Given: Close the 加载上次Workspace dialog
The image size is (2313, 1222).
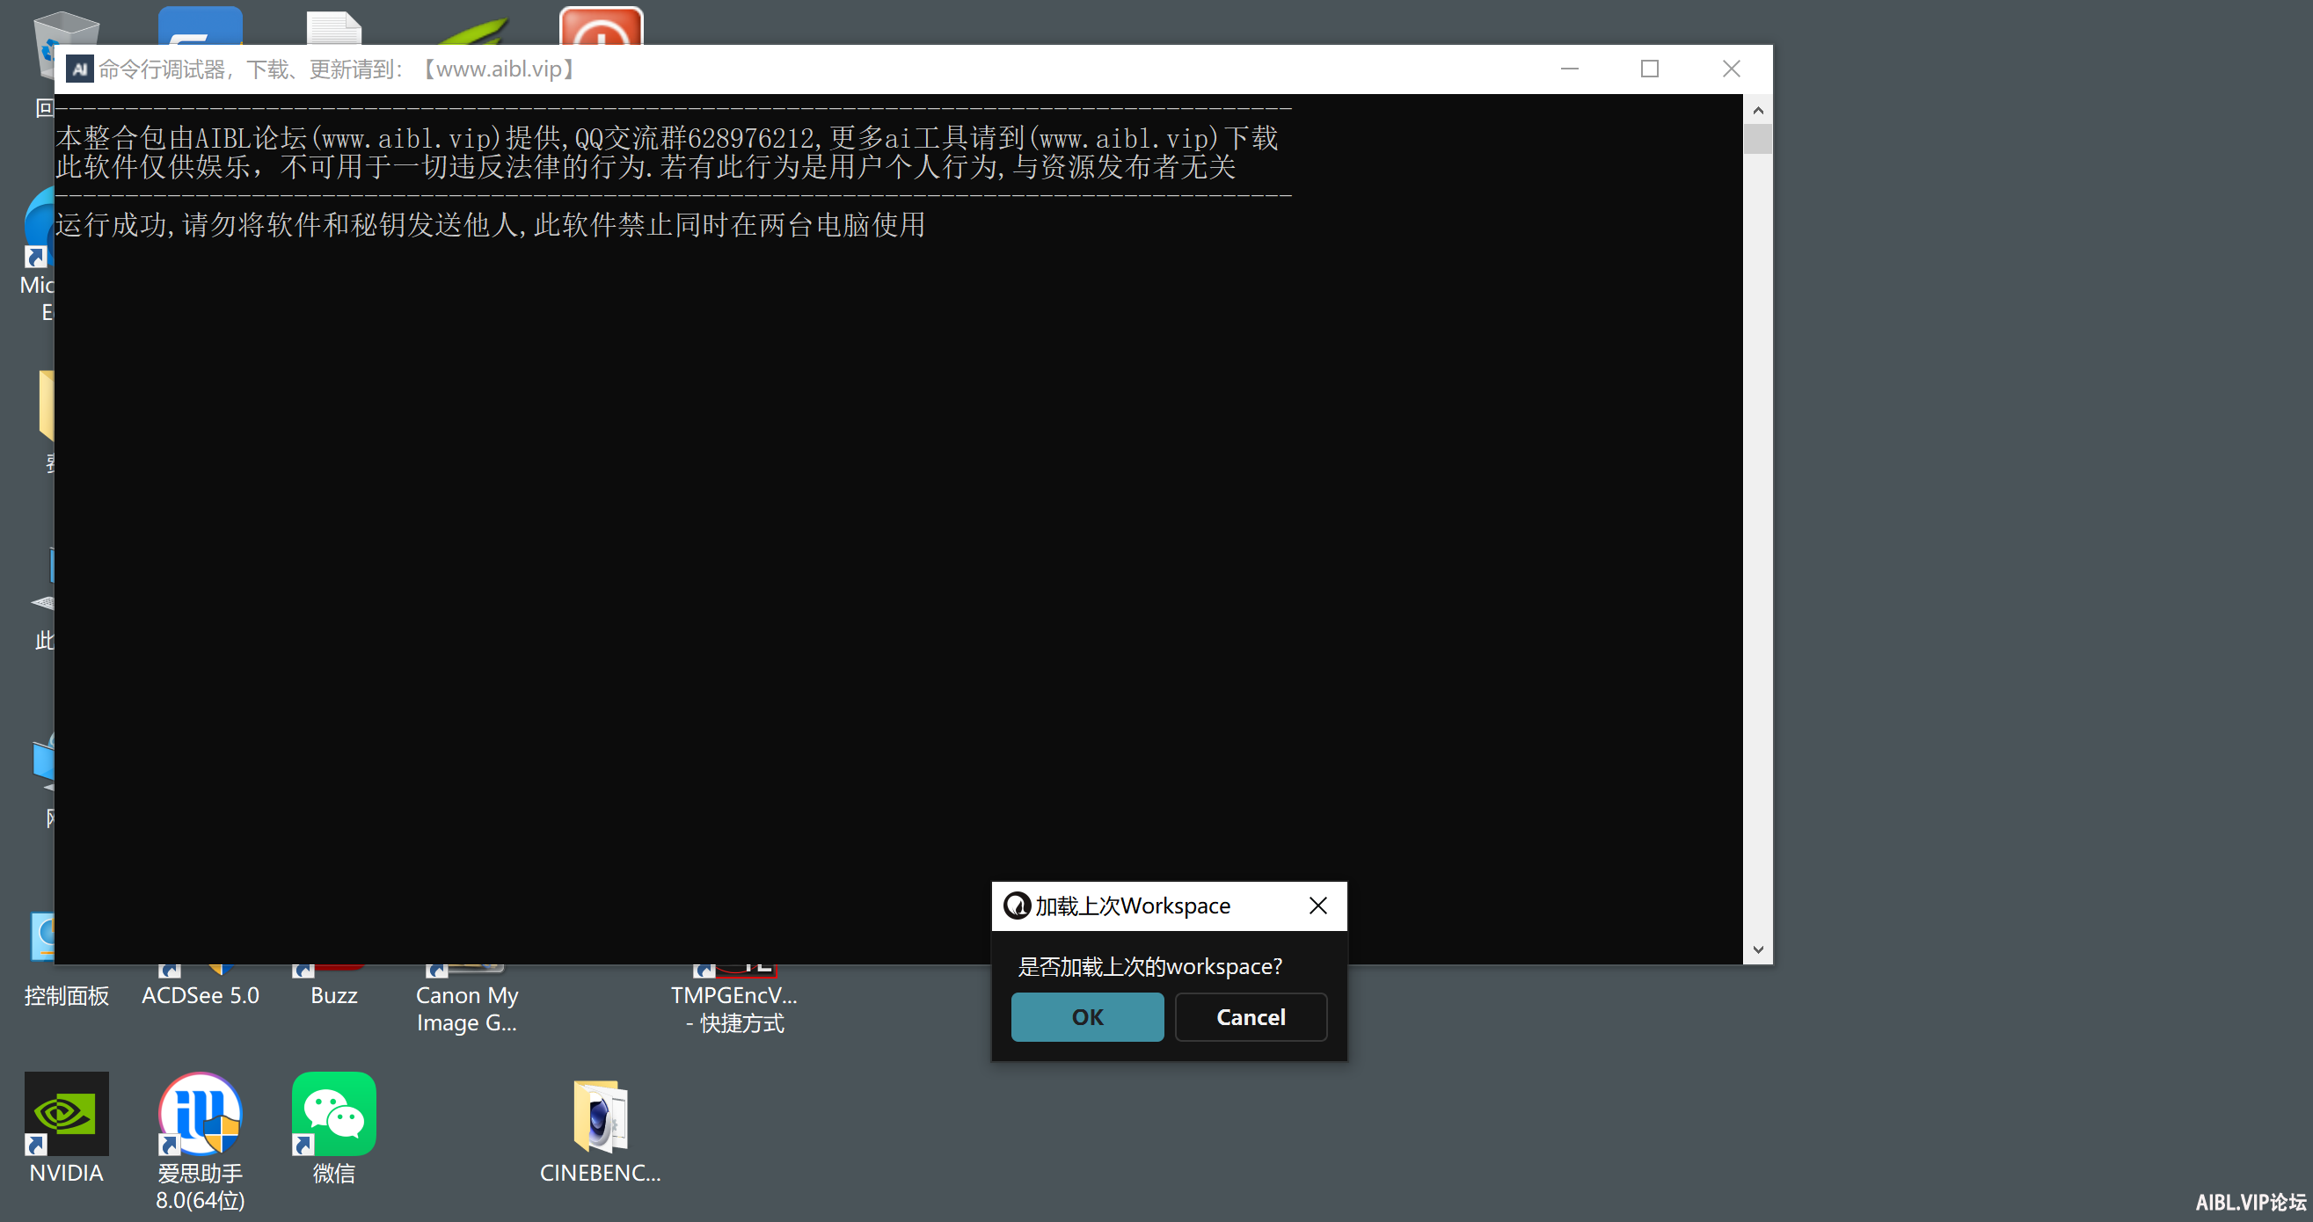Looking at the screenshot, I should point(1317,905).
